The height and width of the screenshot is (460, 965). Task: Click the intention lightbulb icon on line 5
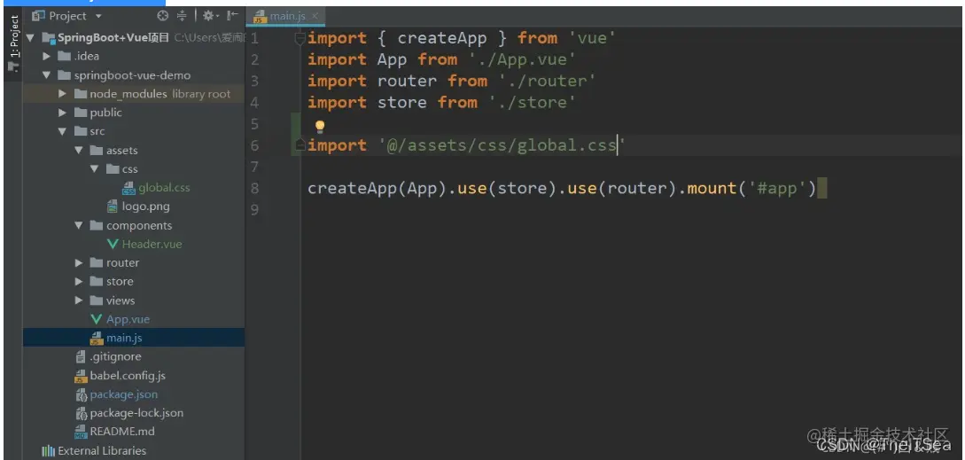(320, 126)
